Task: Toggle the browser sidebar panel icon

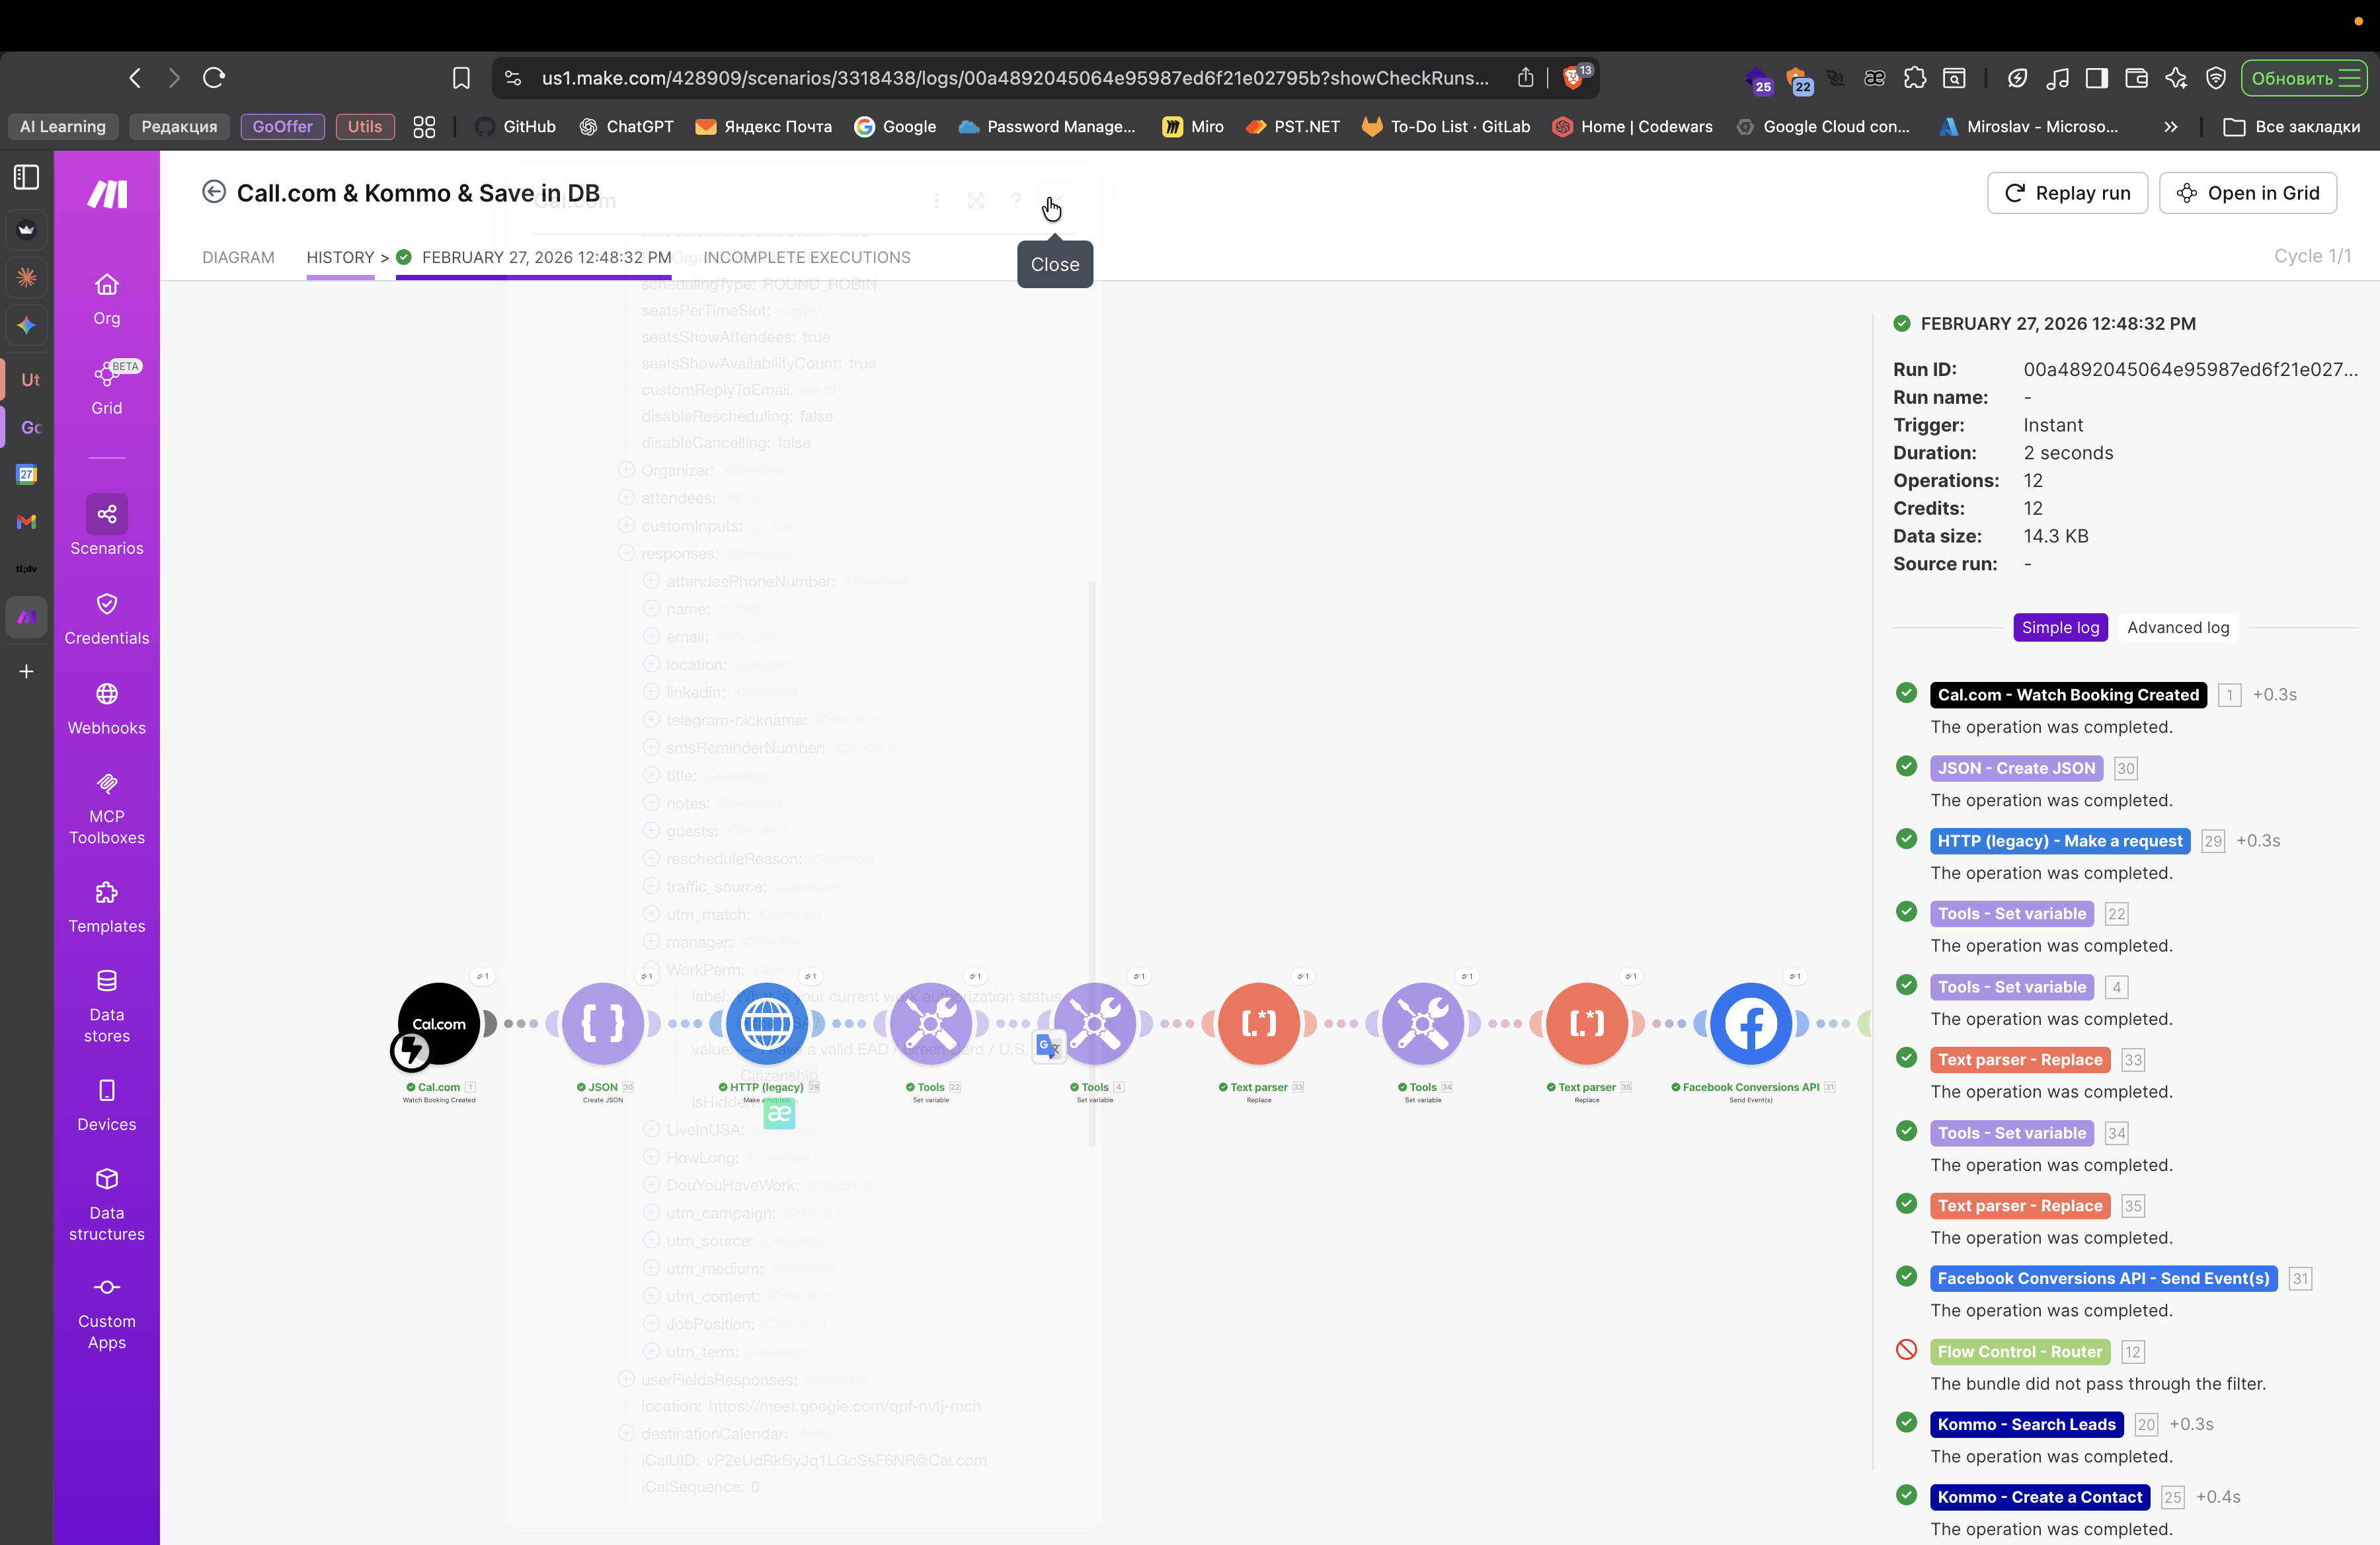Action: pyautogui.click(x=27, y=177)
